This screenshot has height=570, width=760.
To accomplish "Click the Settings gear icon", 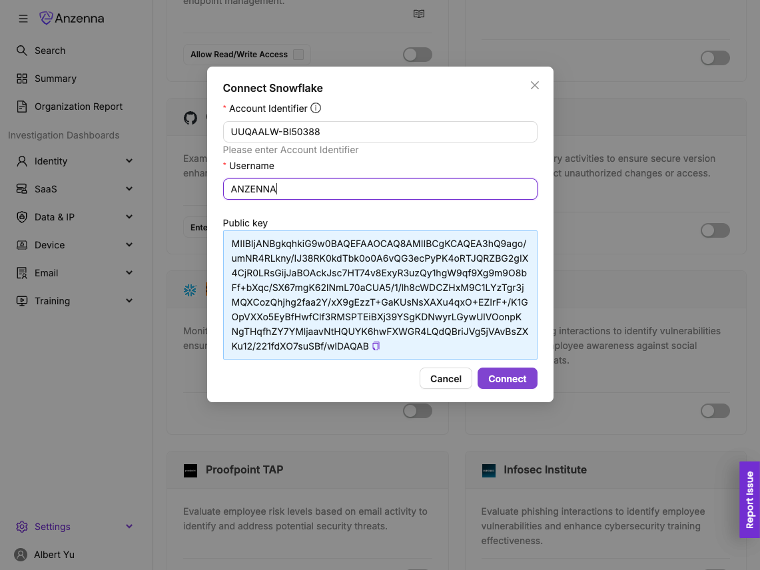I will click(x=22, y=527).
